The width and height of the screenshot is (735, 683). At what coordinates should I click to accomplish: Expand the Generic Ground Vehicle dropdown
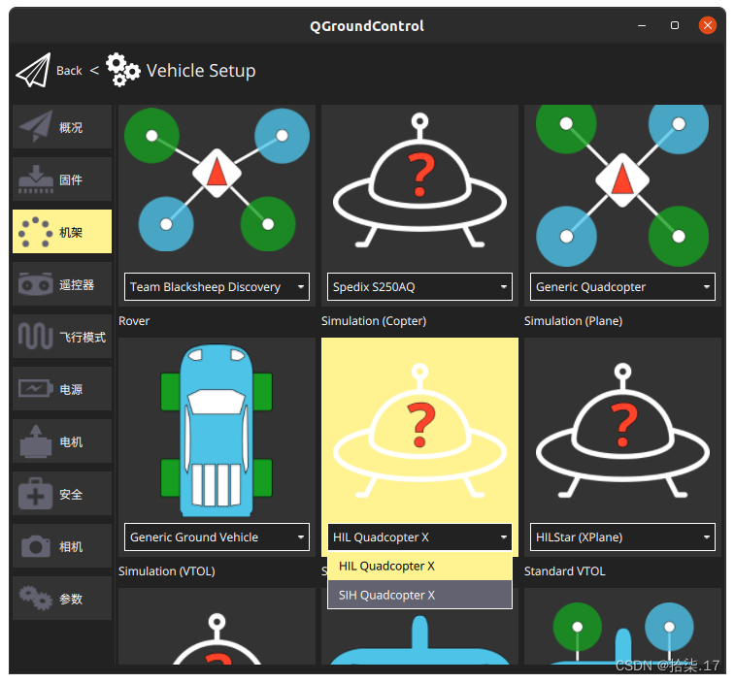coord(217,537)
